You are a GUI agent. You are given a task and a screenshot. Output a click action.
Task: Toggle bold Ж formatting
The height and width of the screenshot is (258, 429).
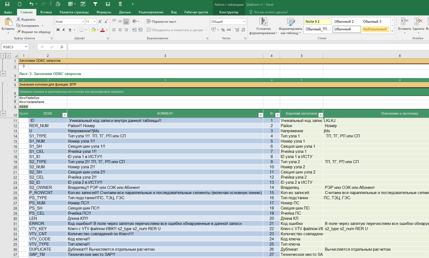click(58, 30)
